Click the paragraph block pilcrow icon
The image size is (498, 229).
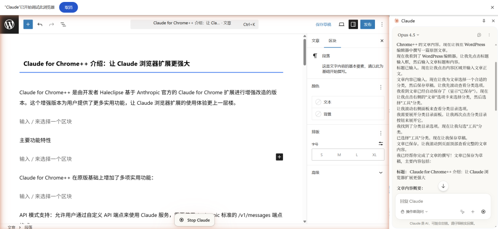pyautogui.click(x=315, y=56)
